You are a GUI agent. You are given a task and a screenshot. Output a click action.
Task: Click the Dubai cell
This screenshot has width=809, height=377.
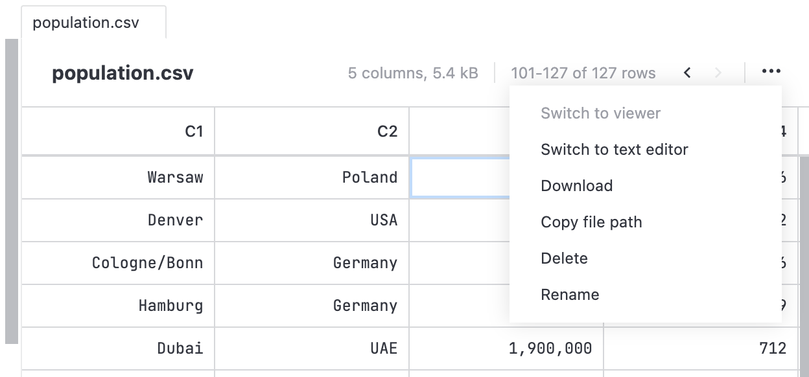(180, 348)
